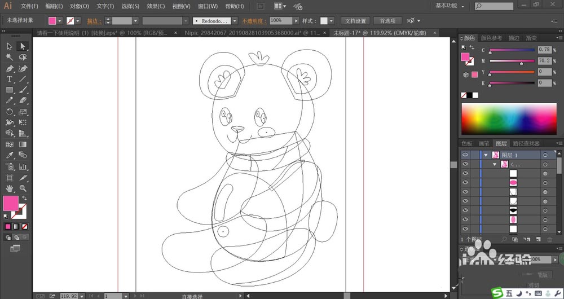Open the 窗口(W) menu
564x299 pixels.
pyautogui.click(x=208, y=6)
